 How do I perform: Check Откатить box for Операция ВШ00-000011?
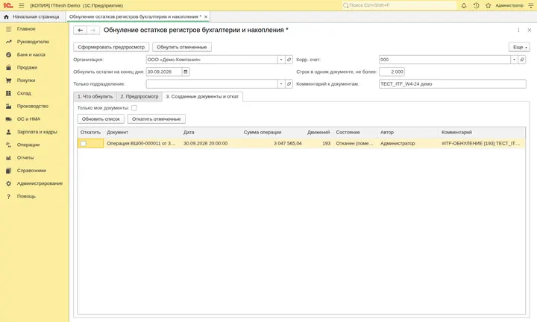point(84,144)
